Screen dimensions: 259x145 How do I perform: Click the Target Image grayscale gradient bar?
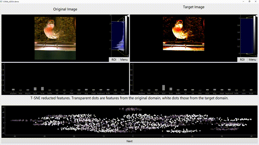click(254, 35)
